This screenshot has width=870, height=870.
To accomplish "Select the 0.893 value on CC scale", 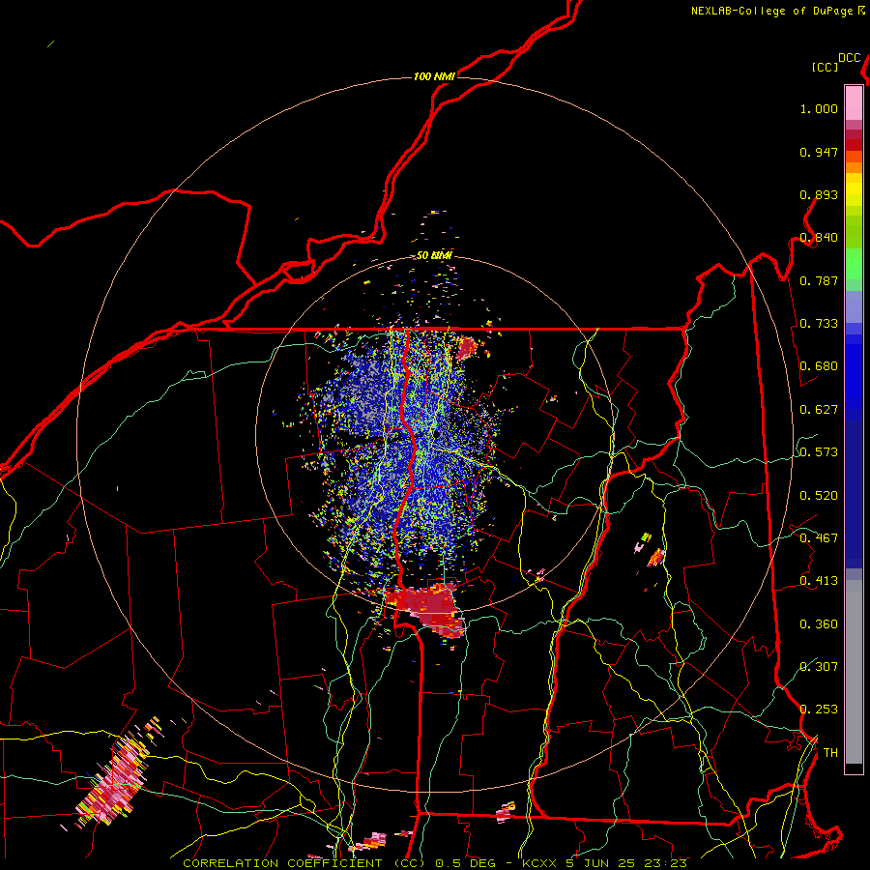I will [x=819, y=194].
